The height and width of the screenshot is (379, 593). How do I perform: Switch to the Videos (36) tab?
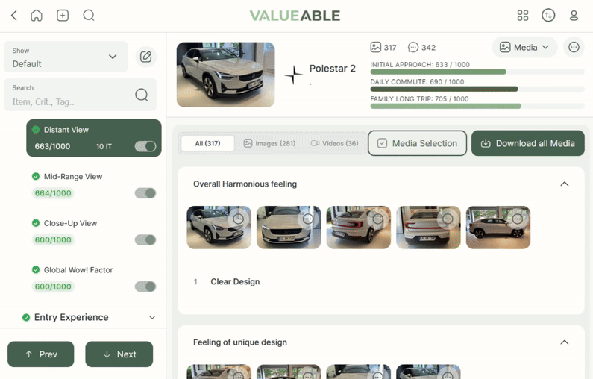click(335, 143)
